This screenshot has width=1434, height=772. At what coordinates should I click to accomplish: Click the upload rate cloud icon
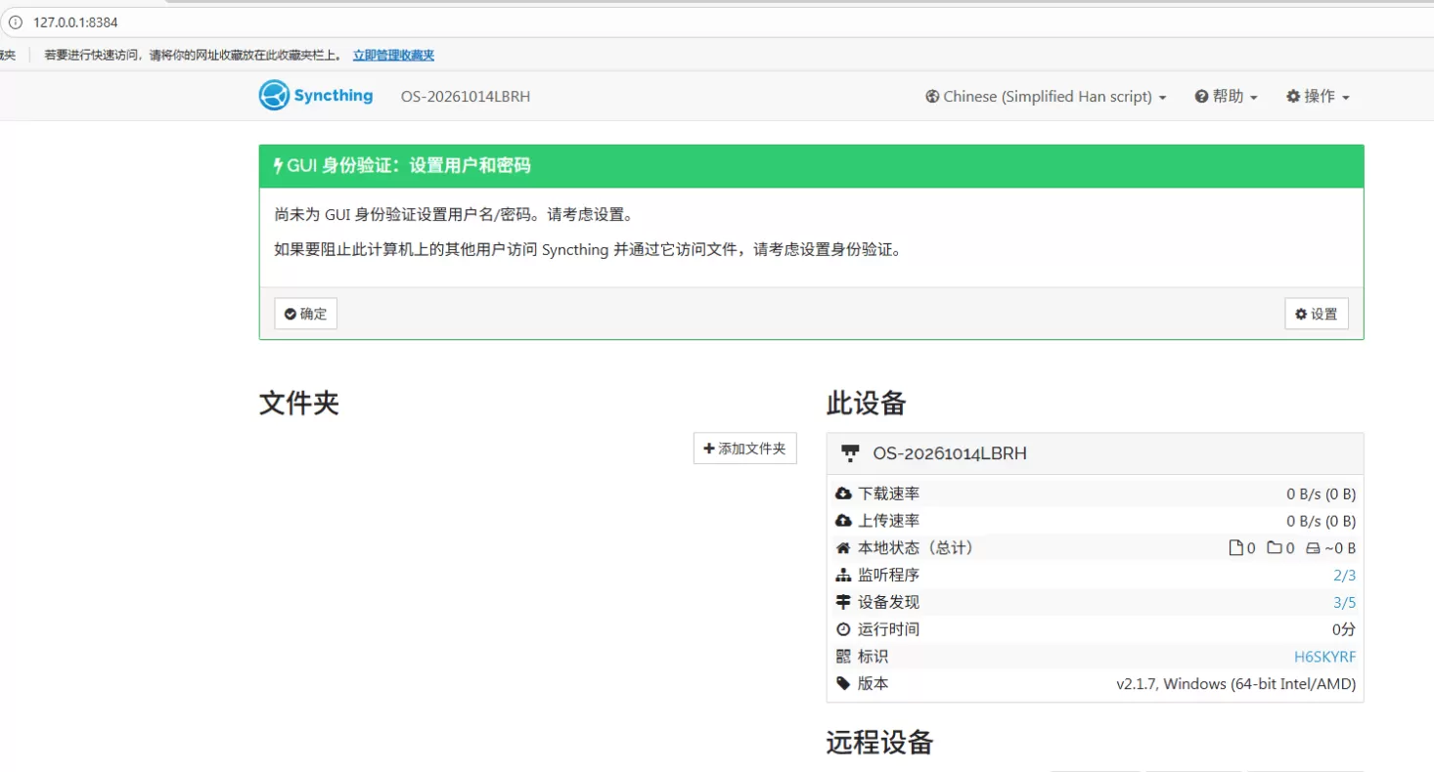(x=843, y=521)
